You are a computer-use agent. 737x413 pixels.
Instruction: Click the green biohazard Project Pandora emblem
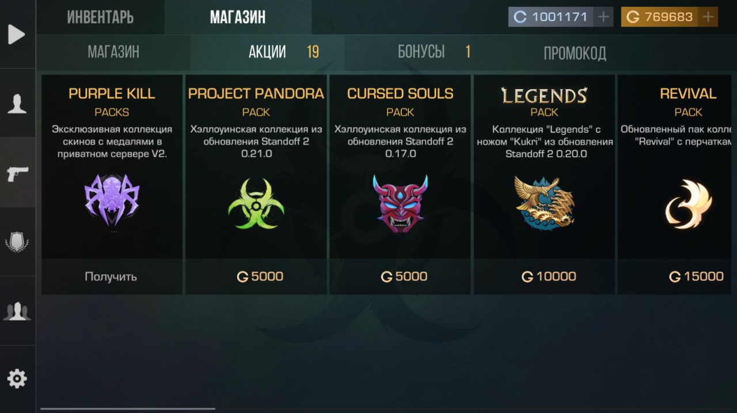(256, 204)
